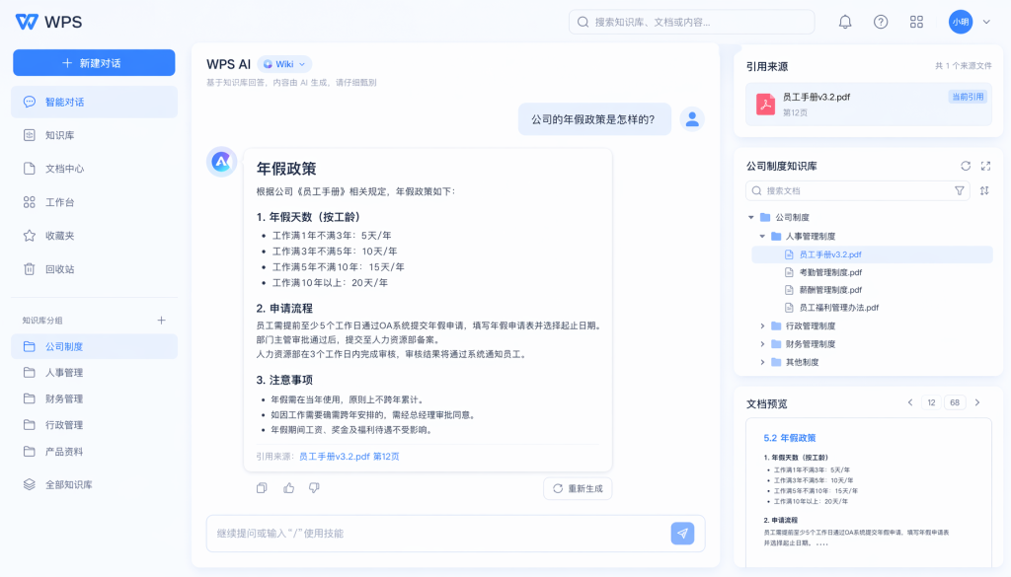Open the apps grid icon
The width and height of the screenshot is (1011, 577).
click(916, 22)
